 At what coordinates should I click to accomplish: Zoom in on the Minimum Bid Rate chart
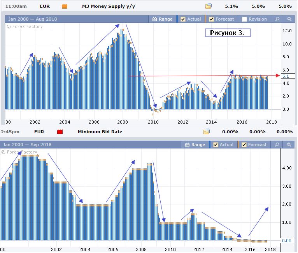click(277, 145)
